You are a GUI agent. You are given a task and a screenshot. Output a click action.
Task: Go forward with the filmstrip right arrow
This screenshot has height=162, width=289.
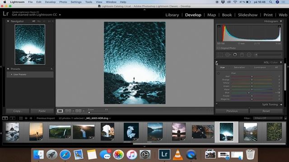(x=31, y=118)
